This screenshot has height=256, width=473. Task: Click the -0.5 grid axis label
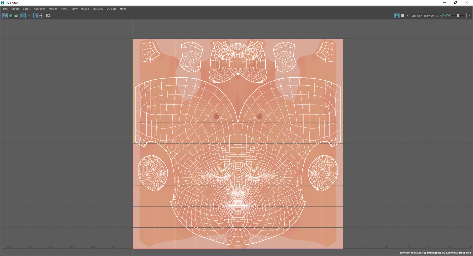tap(30, 247)
